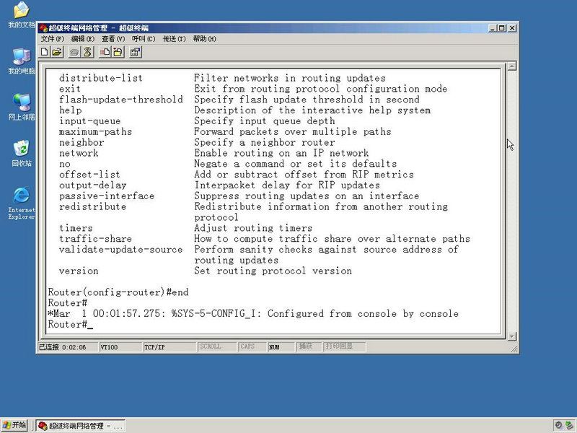Screen dimensions: 577x433
Task: Click the 'maximum-paths' command text
Action: click(95, 131)
